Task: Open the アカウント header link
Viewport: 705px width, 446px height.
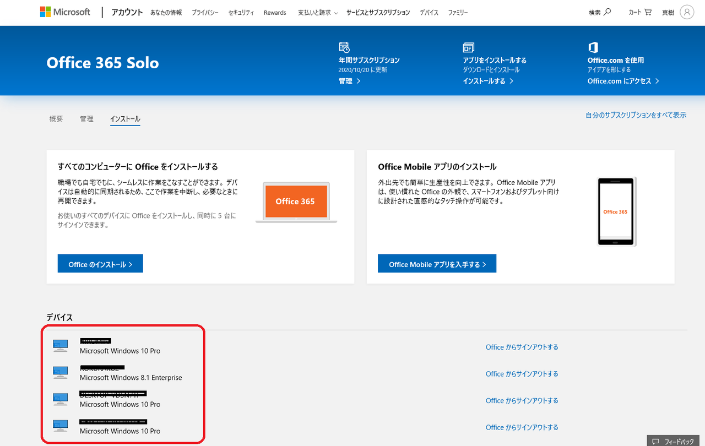Action: click(x=127, y=12)
